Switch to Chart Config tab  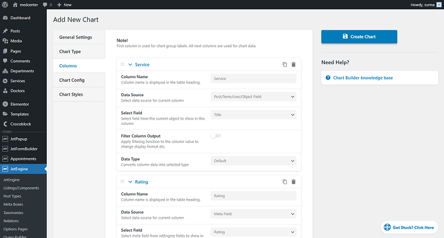79,80
